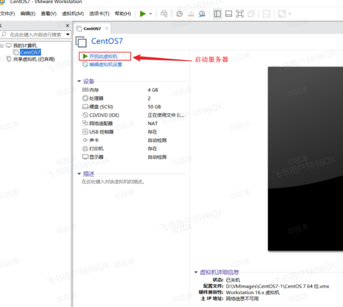Close the library sidebar panel
The height and width of the screenshot is (307, 343).
point(68,26)
